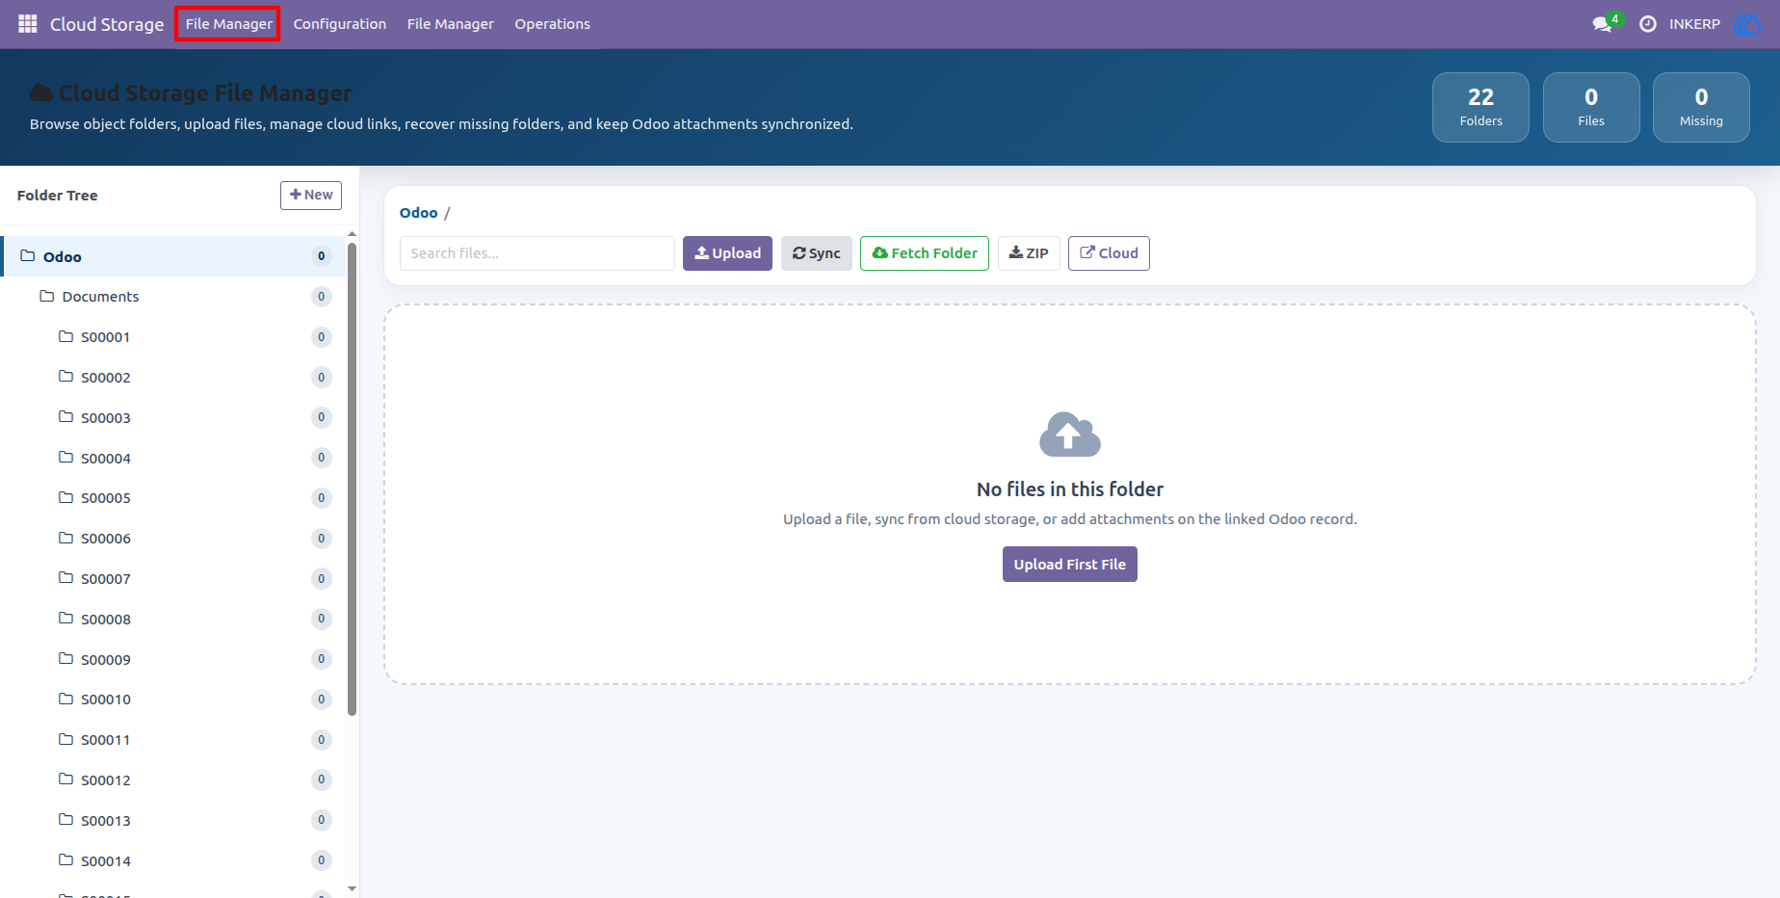Click the 0 Files stat card

pos(1591,107)
